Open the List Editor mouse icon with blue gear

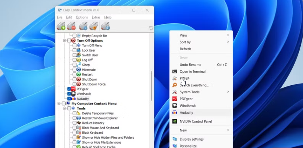[x=83, y=26]
